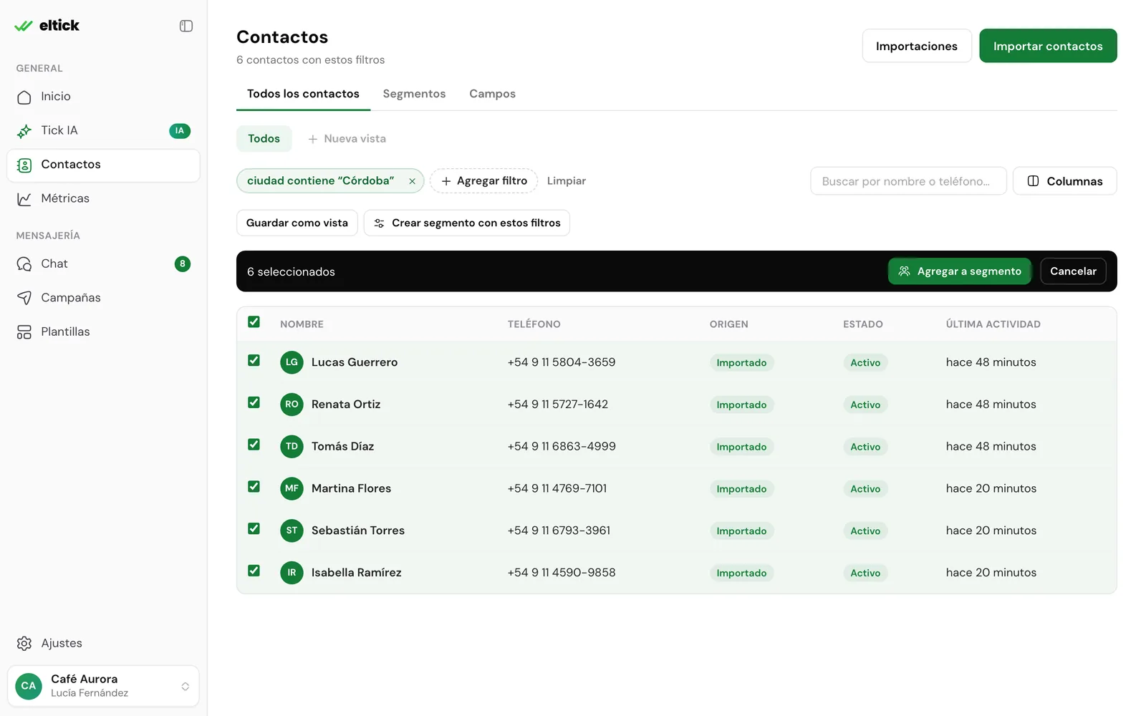This screenshot has height=716, width=1146.
Task: Deselect Isabella Ramírez's row checkbox
Action: [x=254, y=571]
